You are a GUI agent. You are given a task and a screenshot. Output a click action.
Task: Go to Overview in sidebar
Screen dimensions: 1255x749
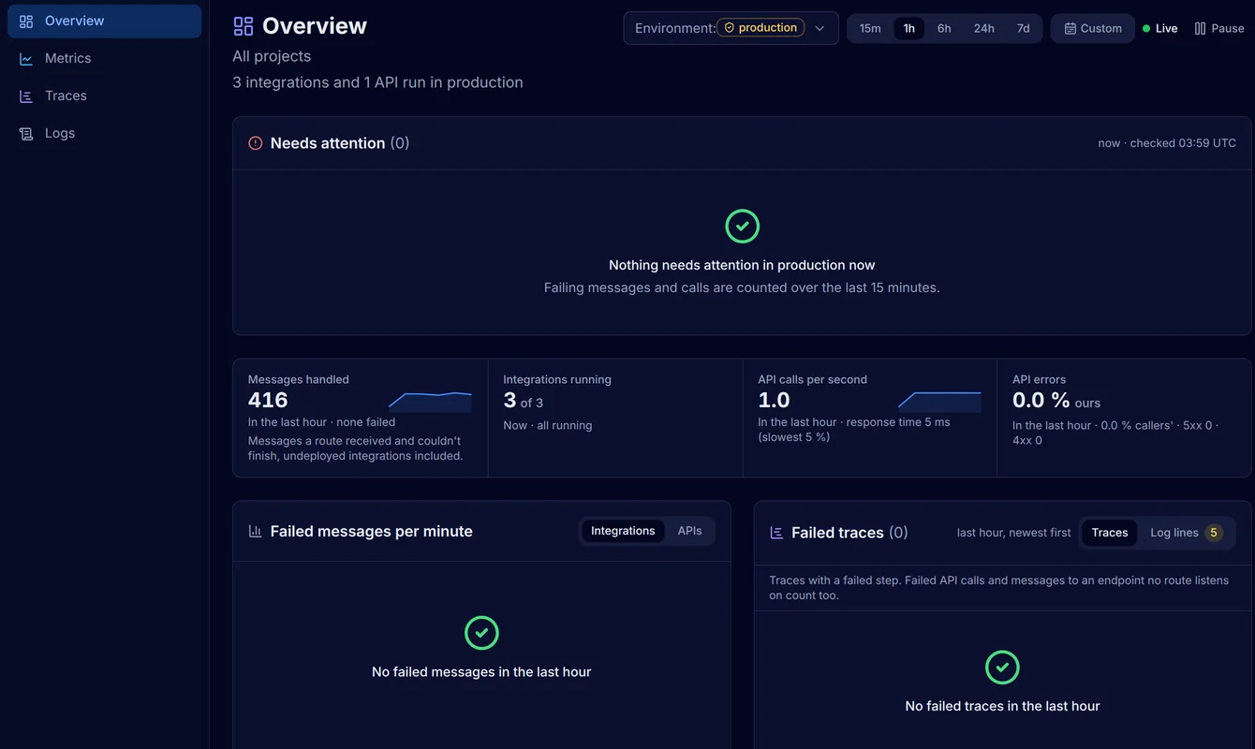(105, 21)
